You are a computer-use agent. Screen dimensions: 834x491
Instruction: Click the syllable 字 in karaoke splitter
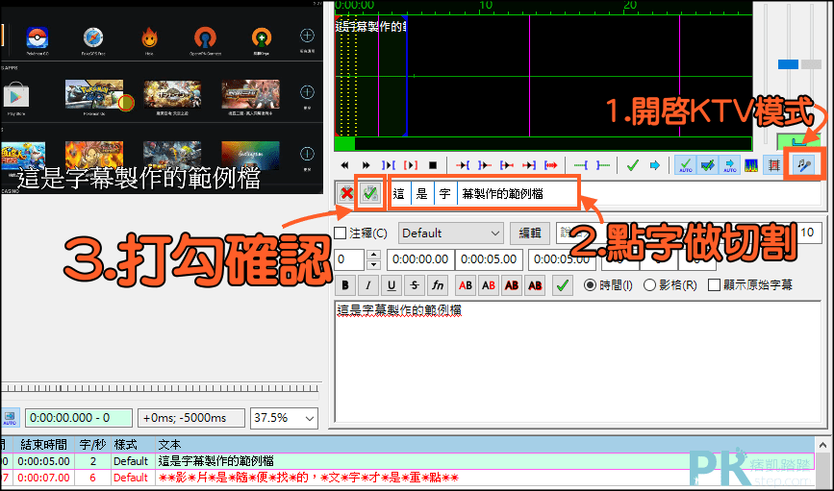445,194
